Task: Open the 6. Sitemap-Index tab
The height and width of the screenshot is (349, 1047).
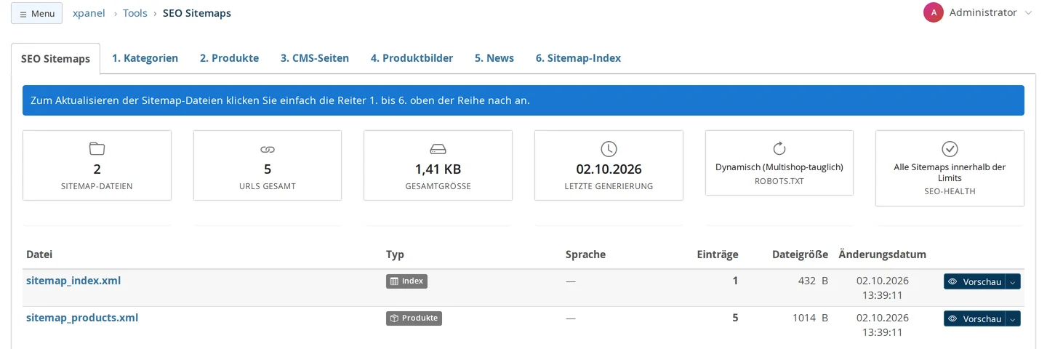Action: [x=579, y=58]
